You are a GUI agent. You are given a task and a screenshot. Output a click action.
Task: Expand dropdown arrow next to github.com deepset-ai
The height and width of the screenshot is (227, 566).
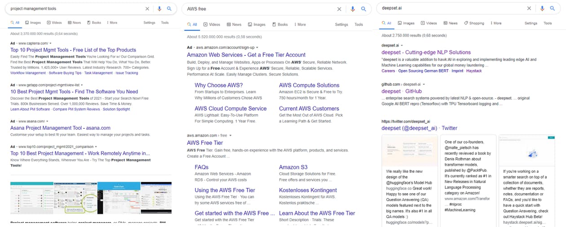423,84
